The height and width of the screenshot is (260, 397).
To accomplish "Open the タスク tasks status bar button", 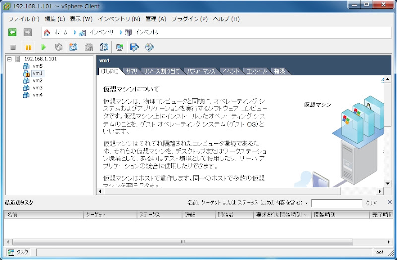I will coord(18,252).
